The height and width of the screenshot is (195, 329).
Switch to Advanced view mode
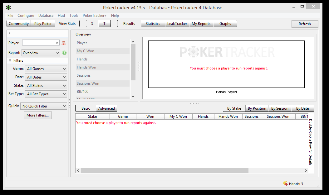point(106,108)
